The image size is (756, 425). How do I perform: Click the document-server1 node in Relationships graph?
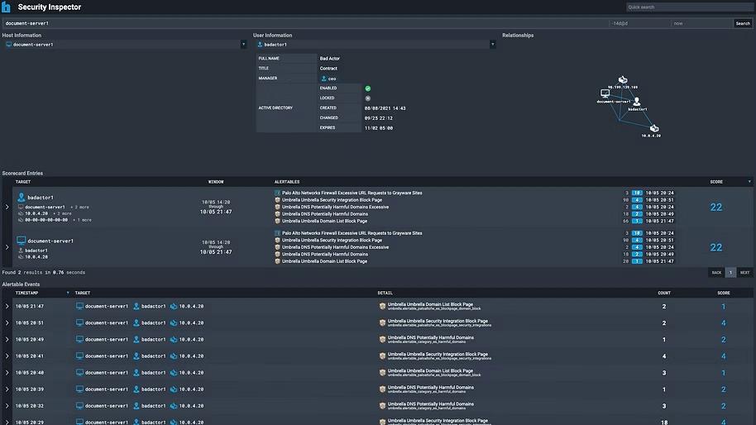click(x=605, y=94)
